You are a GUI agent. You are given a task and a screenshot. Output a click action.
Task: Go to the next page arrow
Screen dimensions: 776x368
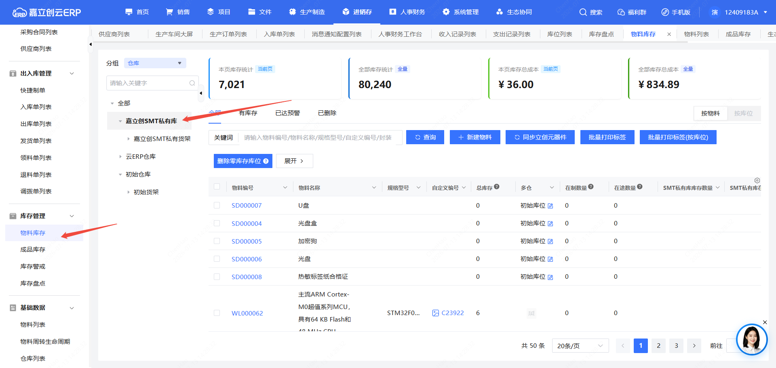coord(694,346)
